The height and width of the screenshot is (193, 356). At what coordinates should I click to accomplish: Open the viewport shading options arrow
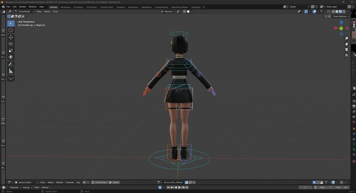pos(347,12)
